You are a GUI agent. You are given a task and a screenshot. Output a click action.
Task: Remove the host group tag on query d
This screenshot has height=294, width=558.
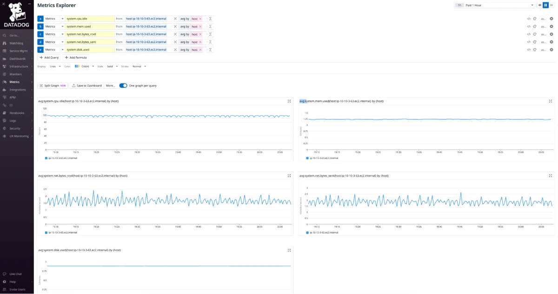[x=200, y=42]
